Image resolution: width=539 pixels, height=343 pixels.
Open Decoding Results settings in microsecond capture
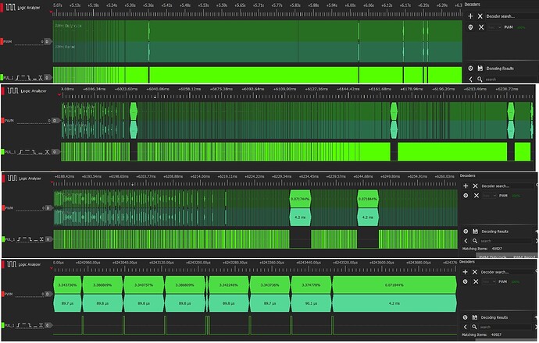(466, 317)
